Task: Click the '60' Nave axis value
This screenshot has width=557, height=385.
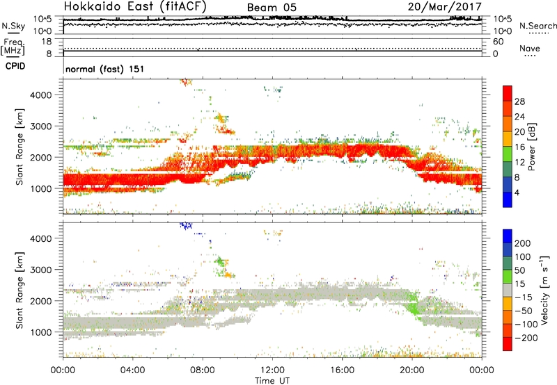Action: [499, 42]
